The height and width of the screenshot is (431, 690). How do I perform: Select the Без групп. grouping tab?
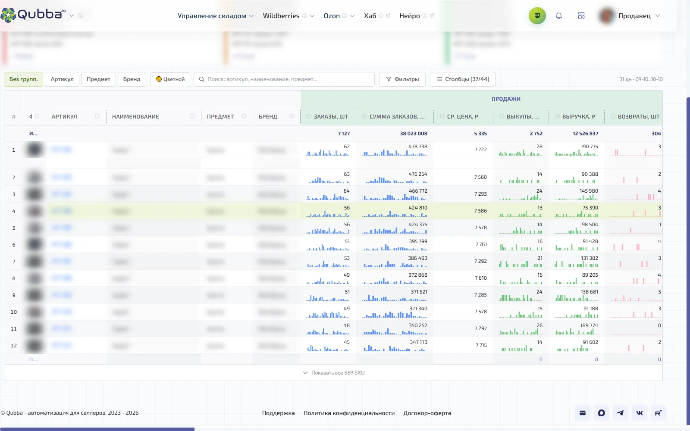pyautogui.click(x=24, y=79)
